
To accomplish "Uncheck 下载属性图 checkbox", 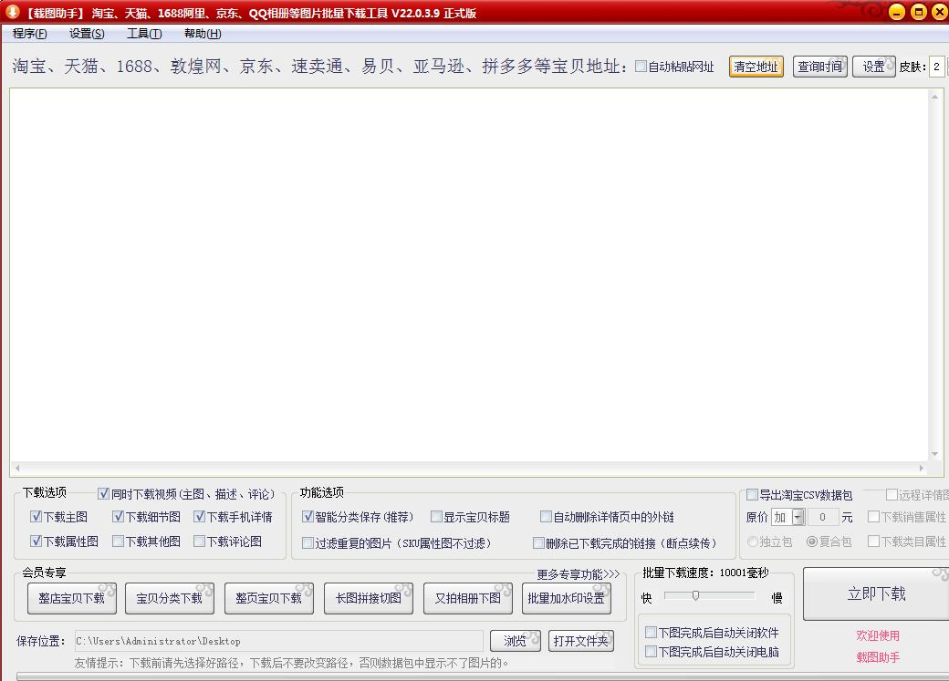I will pos(36,541).
